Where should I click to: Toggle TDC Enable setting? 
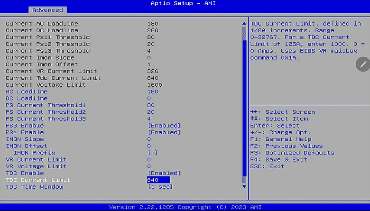coord(164,173)
